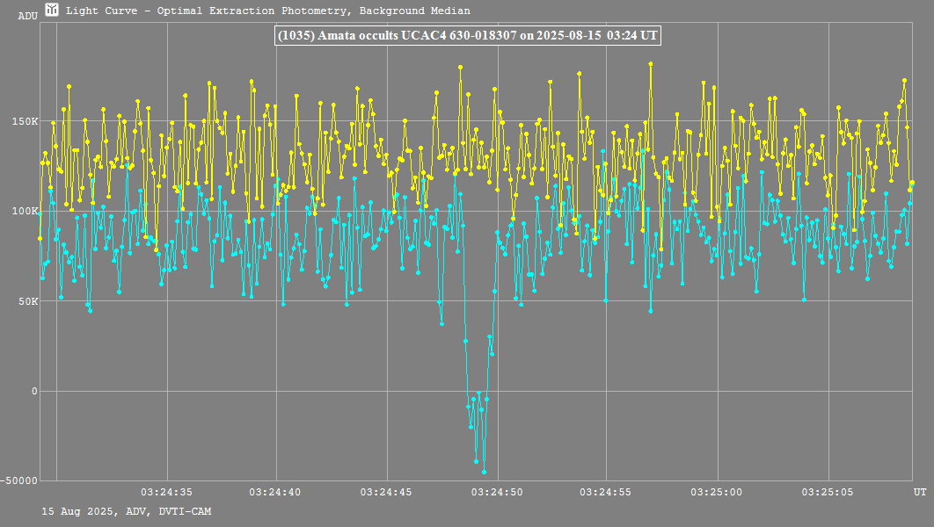Select the 03:24:55 time axis label

click(x=607, y=492)
